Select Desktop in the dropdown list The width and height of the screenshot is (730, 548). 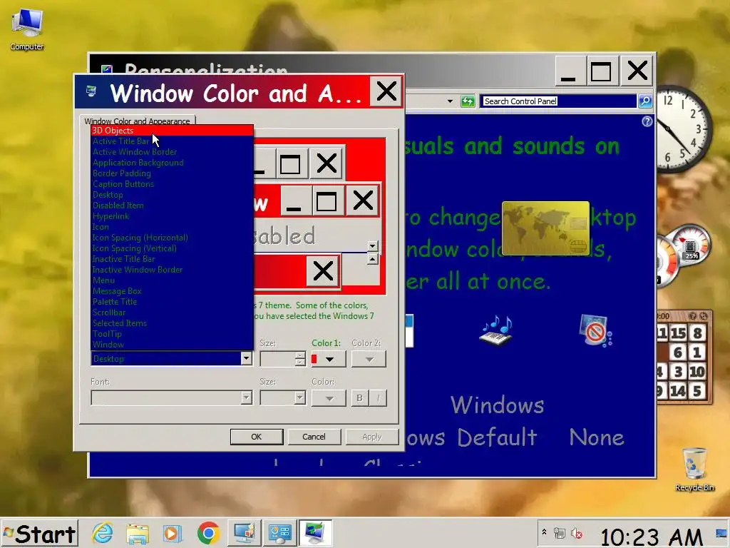(173, 195)
